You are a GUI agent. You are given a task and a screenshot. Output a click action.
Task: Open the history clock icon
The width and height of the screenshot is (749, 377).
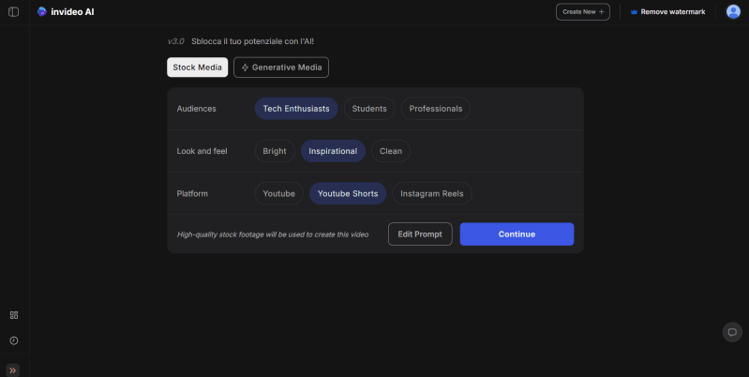[x=13, y=340]
